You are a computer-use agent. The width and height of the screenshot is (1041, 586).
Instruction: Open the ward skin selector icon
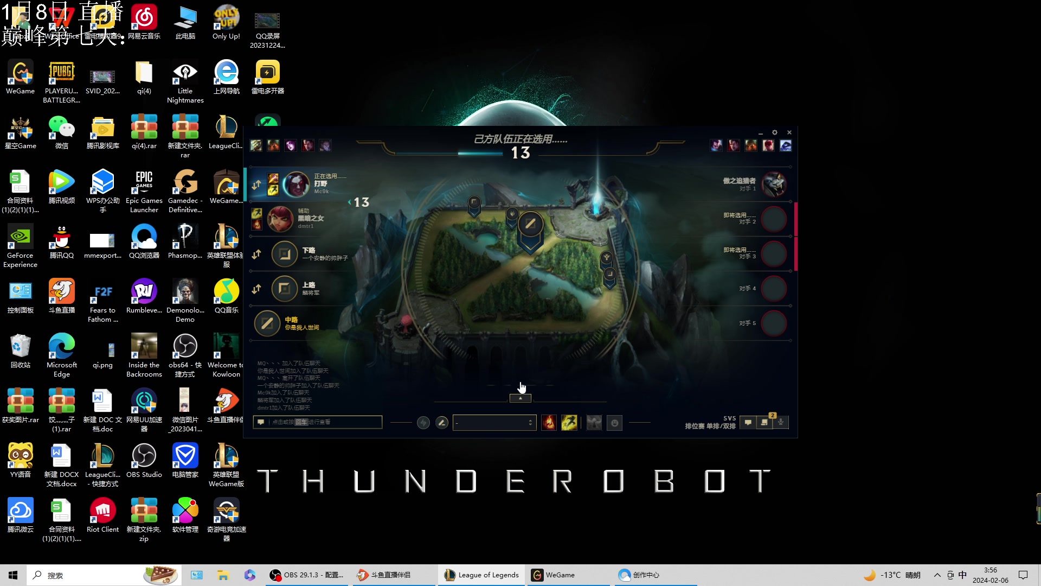(x=594, y=423)
